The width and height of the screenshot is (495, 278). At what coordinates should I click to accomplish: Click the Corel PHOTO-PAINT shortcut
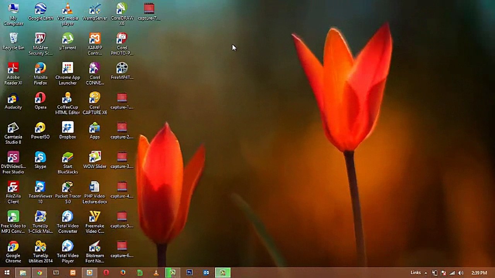point(122,44)
